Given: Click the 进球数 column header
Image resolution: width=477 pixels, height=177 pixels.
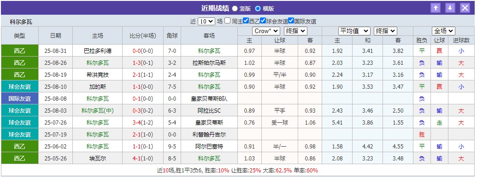Looking at the screenshot, I should [461, 40].
